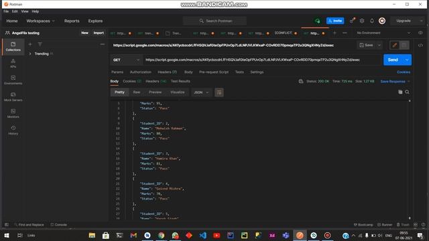Open the JSON format dropdown
429x241 pixels.
(201, 92)
